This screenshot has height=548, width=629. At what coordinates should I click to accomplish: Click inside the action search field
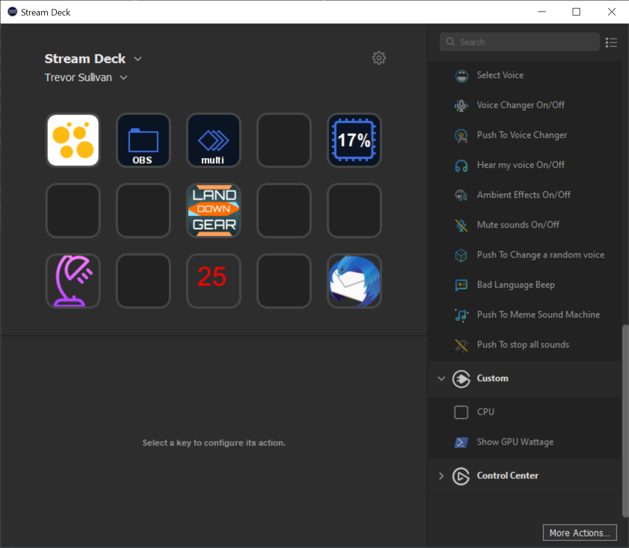[519, 42]
